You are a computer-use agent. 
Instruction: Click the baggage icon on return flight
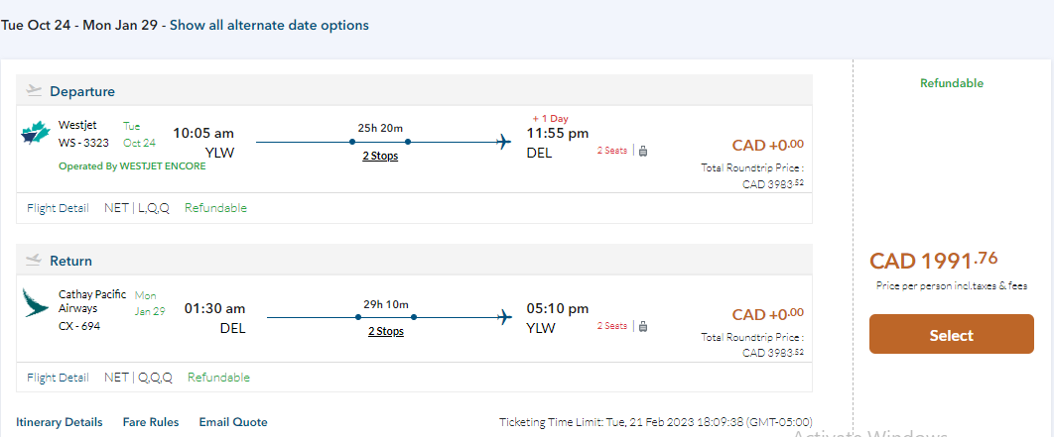coord(643,326)
